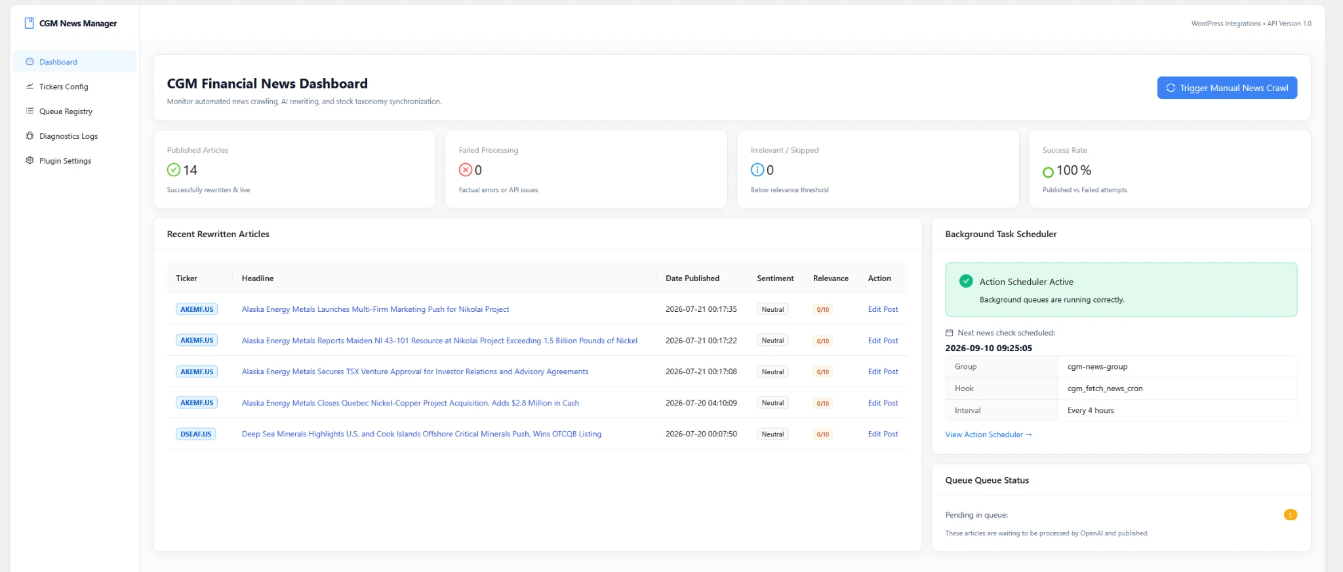Click next check time 2026-09-10 09:25:05
Screen dimensions: 1343x572
click(988, 348)
